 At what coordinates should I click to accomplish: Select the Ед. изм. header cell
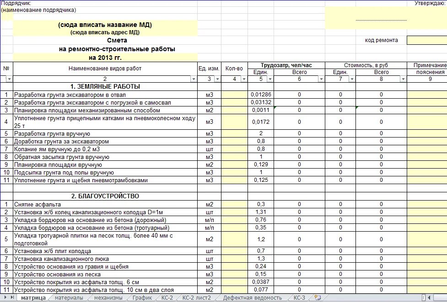(209, 69)
